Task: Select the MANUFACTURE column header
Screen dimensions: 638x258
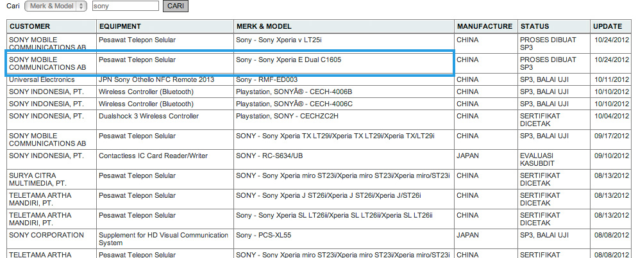Action: tap(486, 26)
